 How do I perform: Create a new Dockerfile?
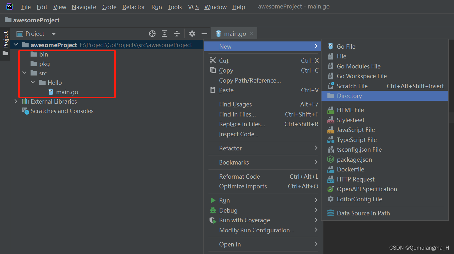385,169
